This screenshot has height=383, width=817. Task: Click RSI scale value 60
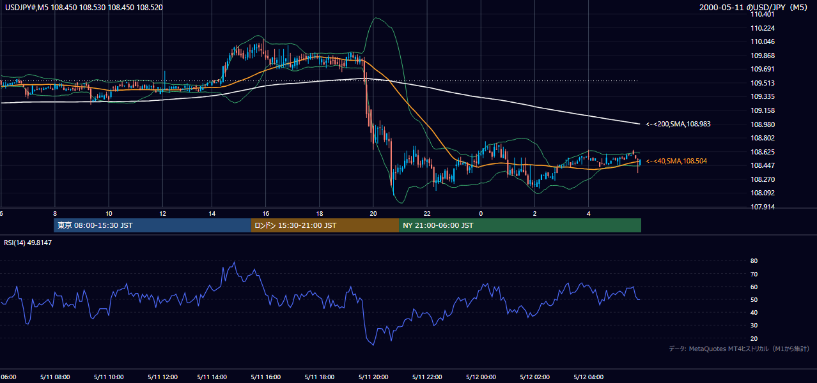[x=754, y=287]
